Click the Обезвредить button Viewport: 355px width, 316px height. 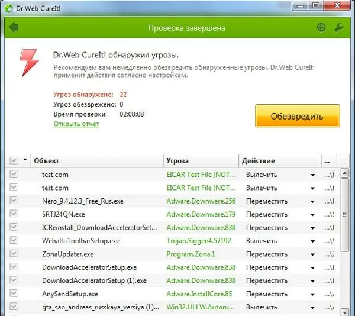[x=298, y=115]
